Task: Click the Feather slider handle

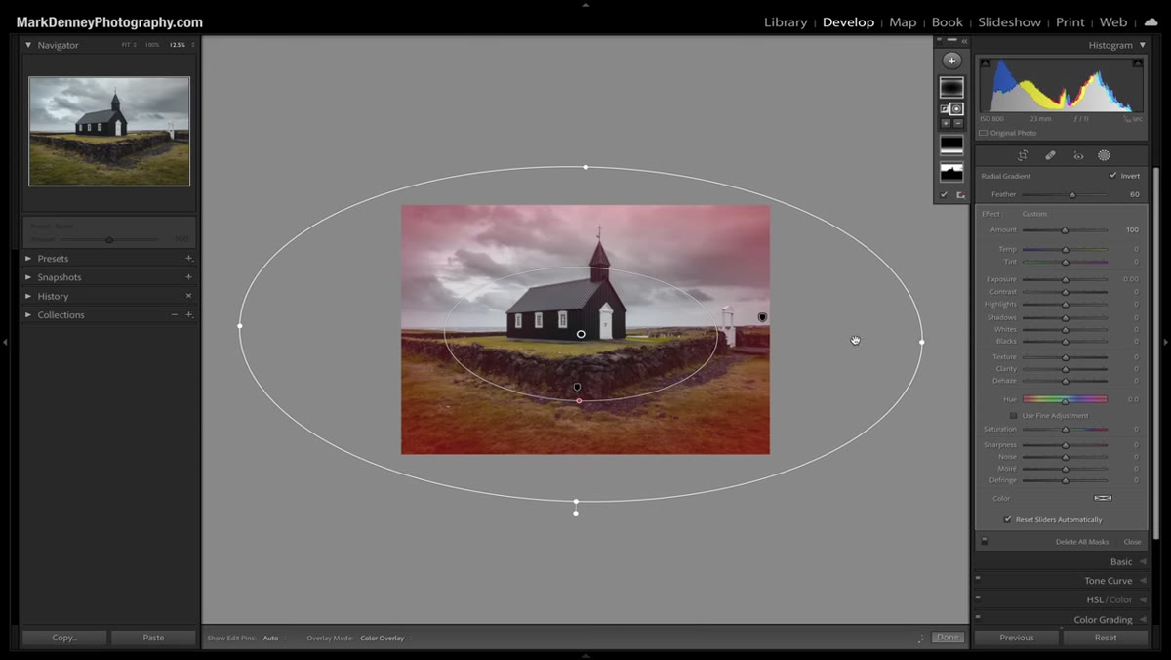Action: (x=1072, y=194)
